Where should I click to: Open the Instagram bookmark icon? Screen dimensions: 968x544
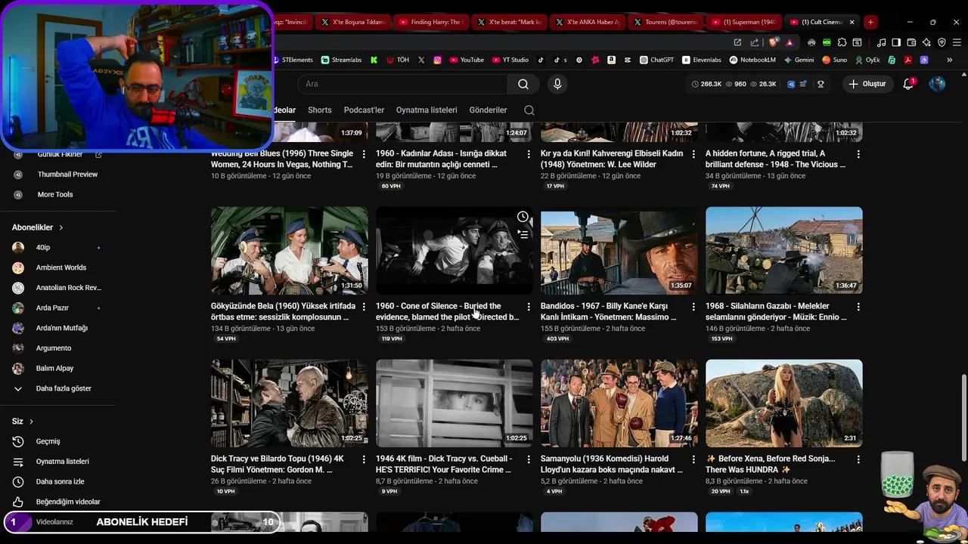coord(437,60)
